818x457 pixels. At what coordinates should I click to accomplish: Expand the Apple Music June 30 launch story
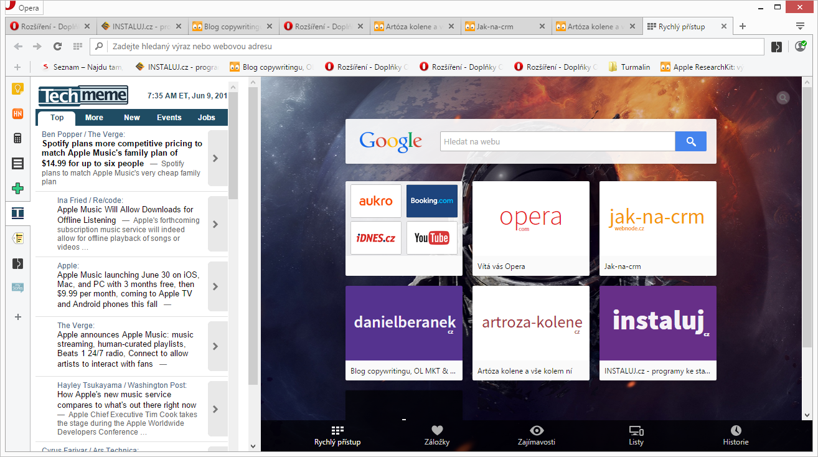pyautogui.click(x=217, y=286)
